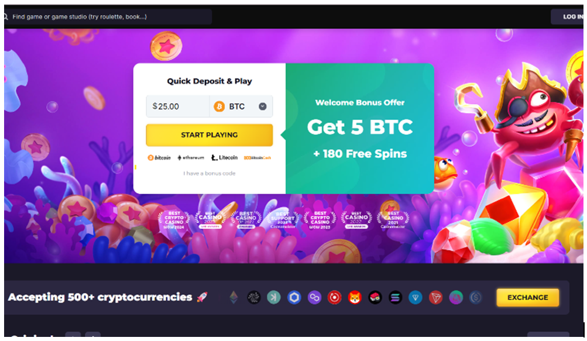Click the Toncoin blue icon

click(x=416, y=298)
